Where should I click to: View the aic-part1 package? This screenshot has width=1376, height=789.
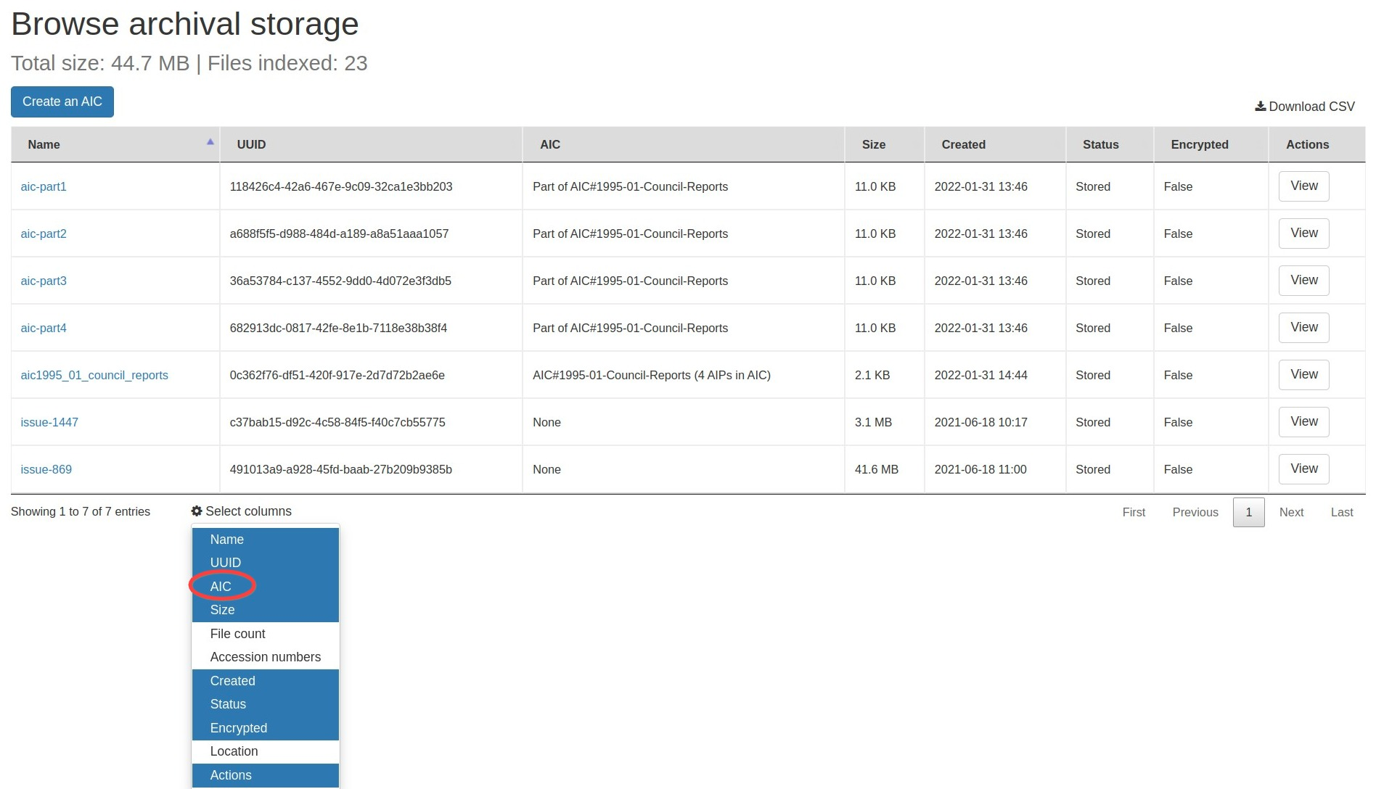[x=1303, y=186]
